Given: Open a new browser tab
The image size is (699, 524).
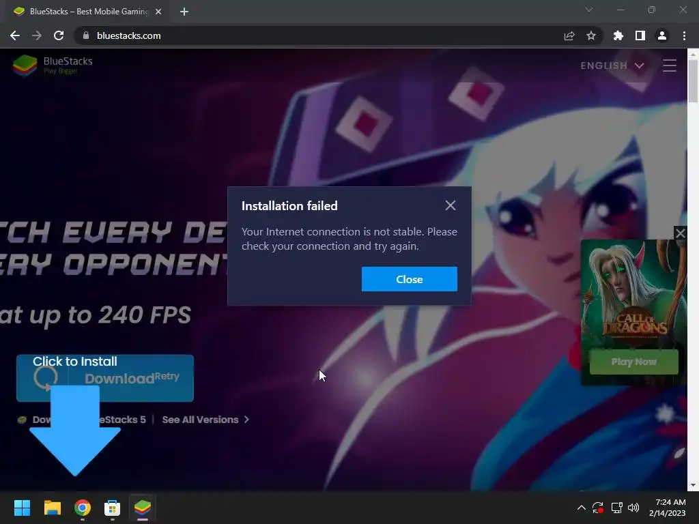Looking at the screenshot, I should point(184,12).
